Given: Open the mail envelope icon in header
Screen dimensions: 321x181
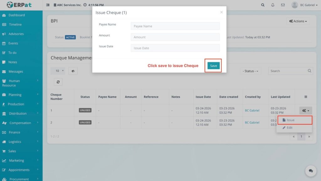Looking at the screenshot, I should pyautogui.click(x=283, y=5).
